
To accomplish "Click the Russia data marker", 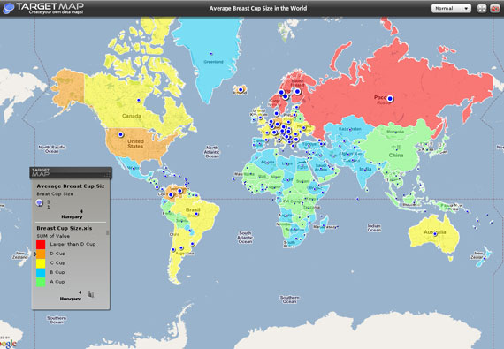I will coord(390,99).
